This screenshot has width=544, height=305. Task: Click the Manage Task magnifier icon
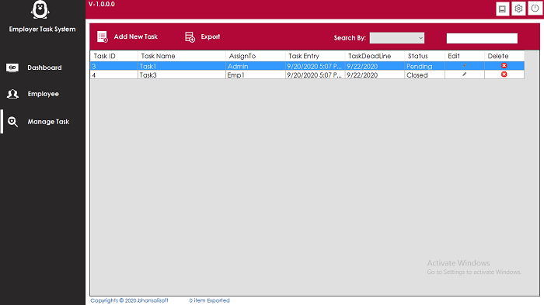13,122
